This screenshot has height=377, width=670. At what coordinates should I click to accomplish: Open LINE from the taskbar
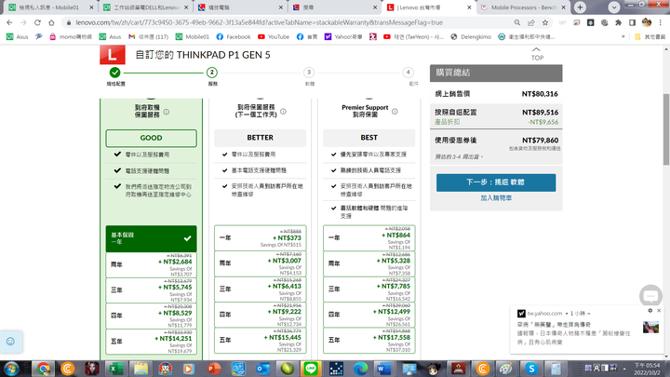[x=311, y=369]
